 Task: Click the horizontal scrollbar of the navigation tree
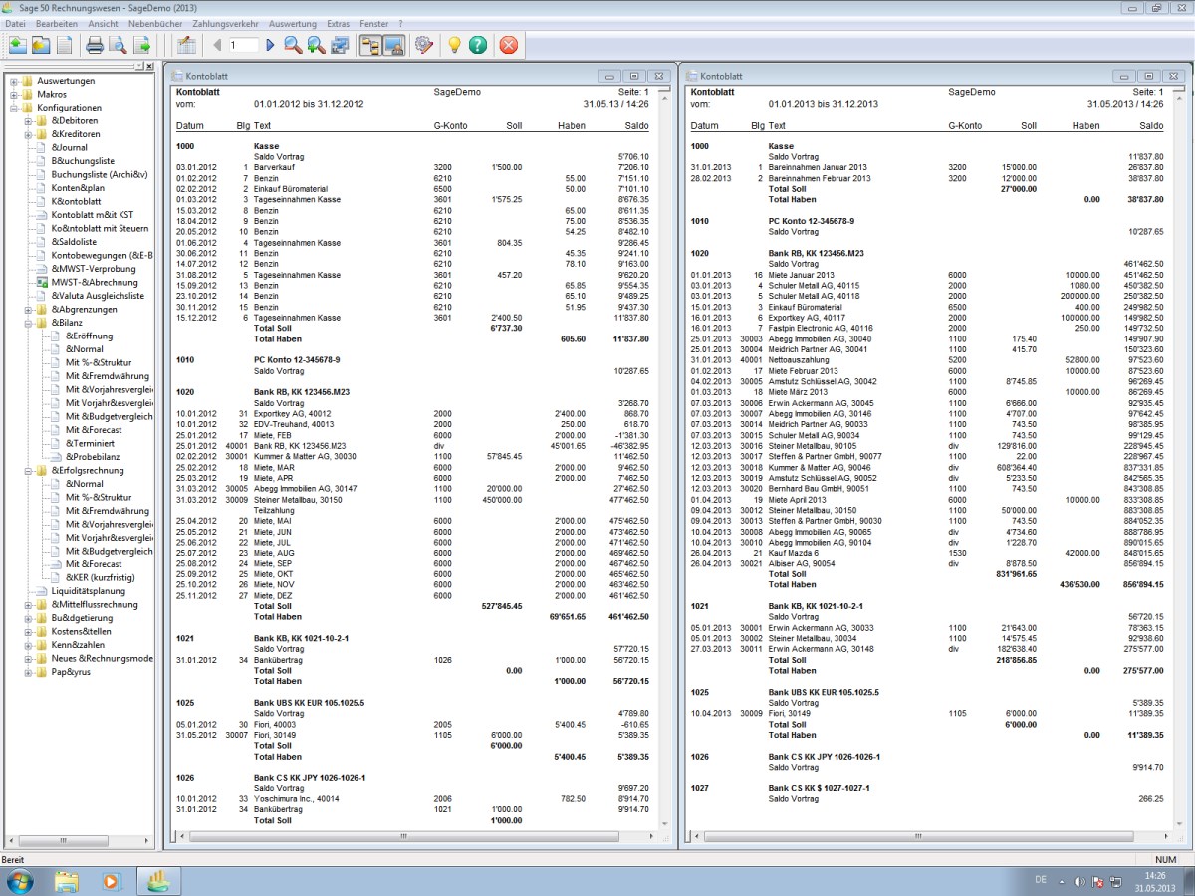tap(80, 842)
